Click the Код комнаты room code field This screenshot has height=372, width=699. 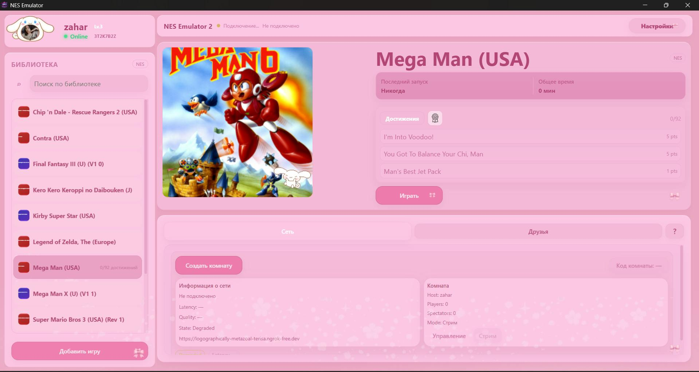[x=639, y=266]
